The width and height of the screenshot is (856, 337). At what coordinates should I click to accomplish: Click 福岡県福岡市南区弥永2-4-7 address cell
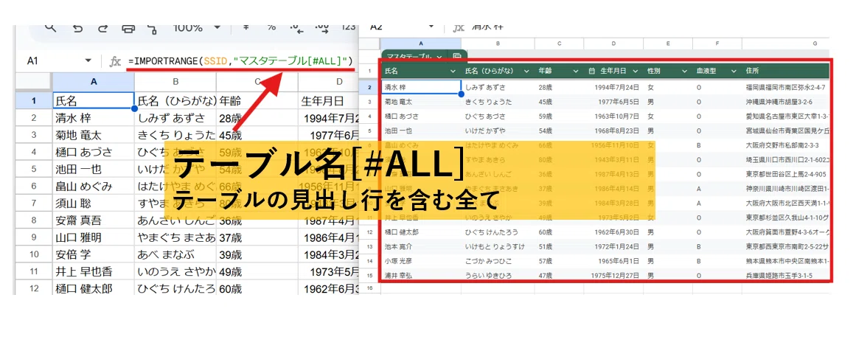point(785,87)
